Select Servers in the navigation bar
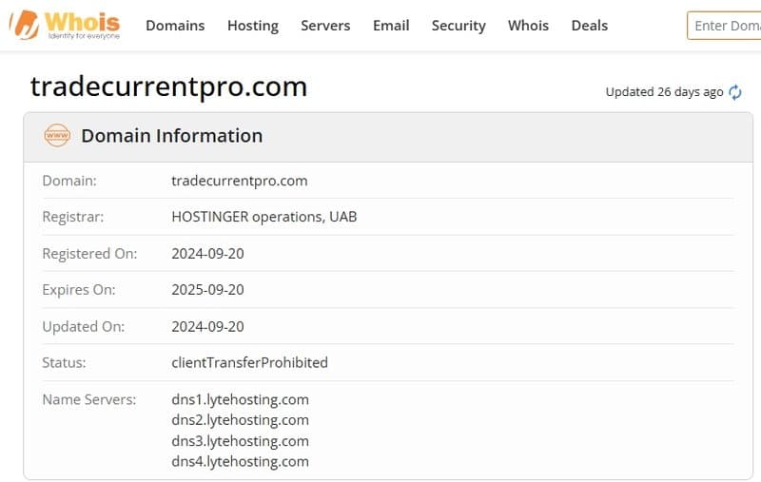This screenshot has width=761, height=482. click(325, 26)
